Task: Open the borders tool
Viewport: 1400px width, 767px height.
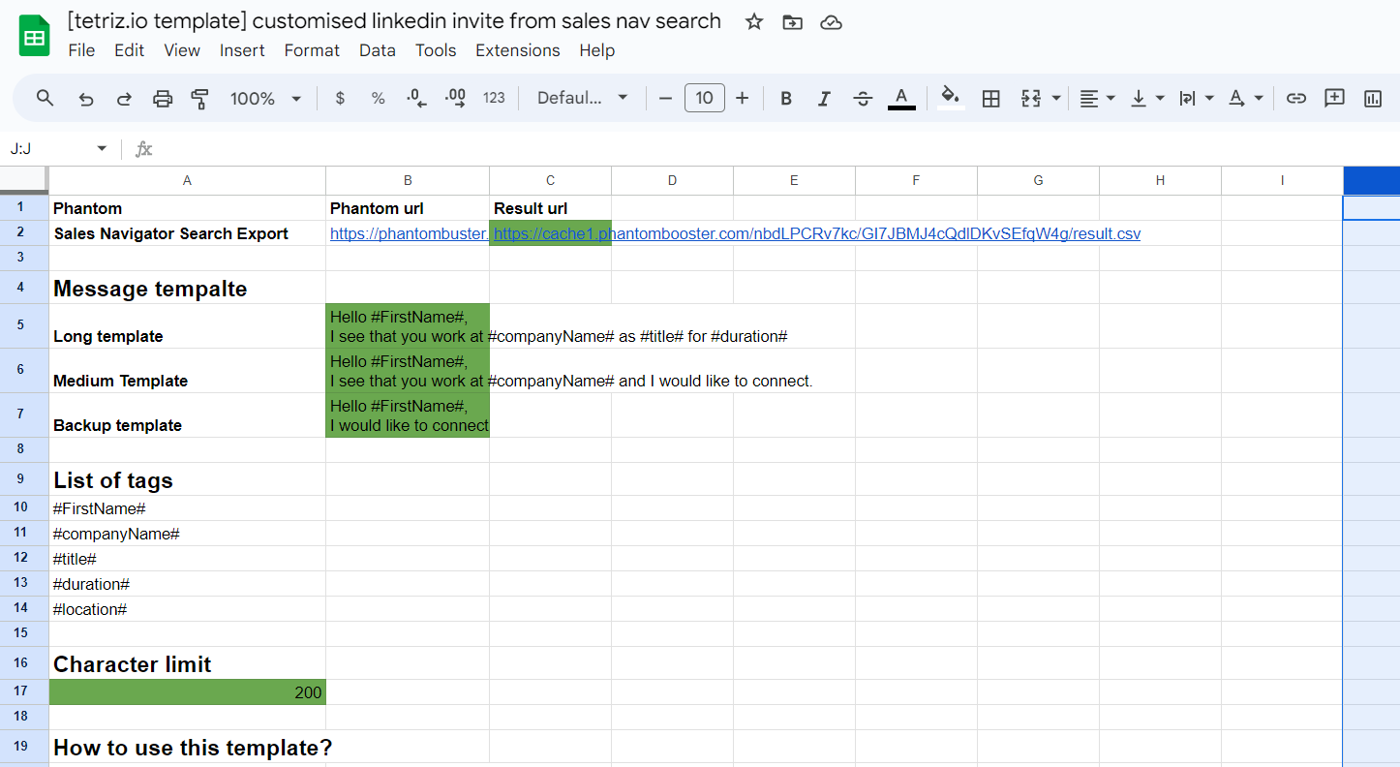Action: tap(990, 98)
